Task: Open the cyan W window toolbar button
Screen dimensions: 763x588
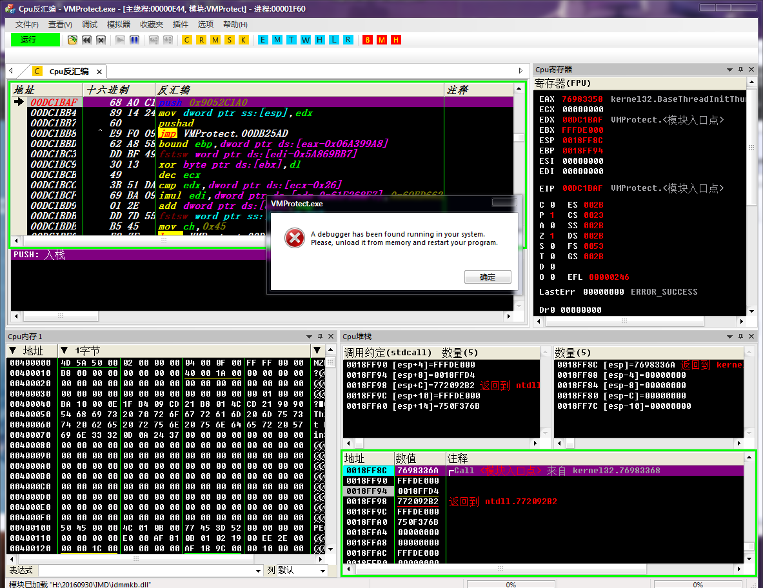Action: [305, 40]
